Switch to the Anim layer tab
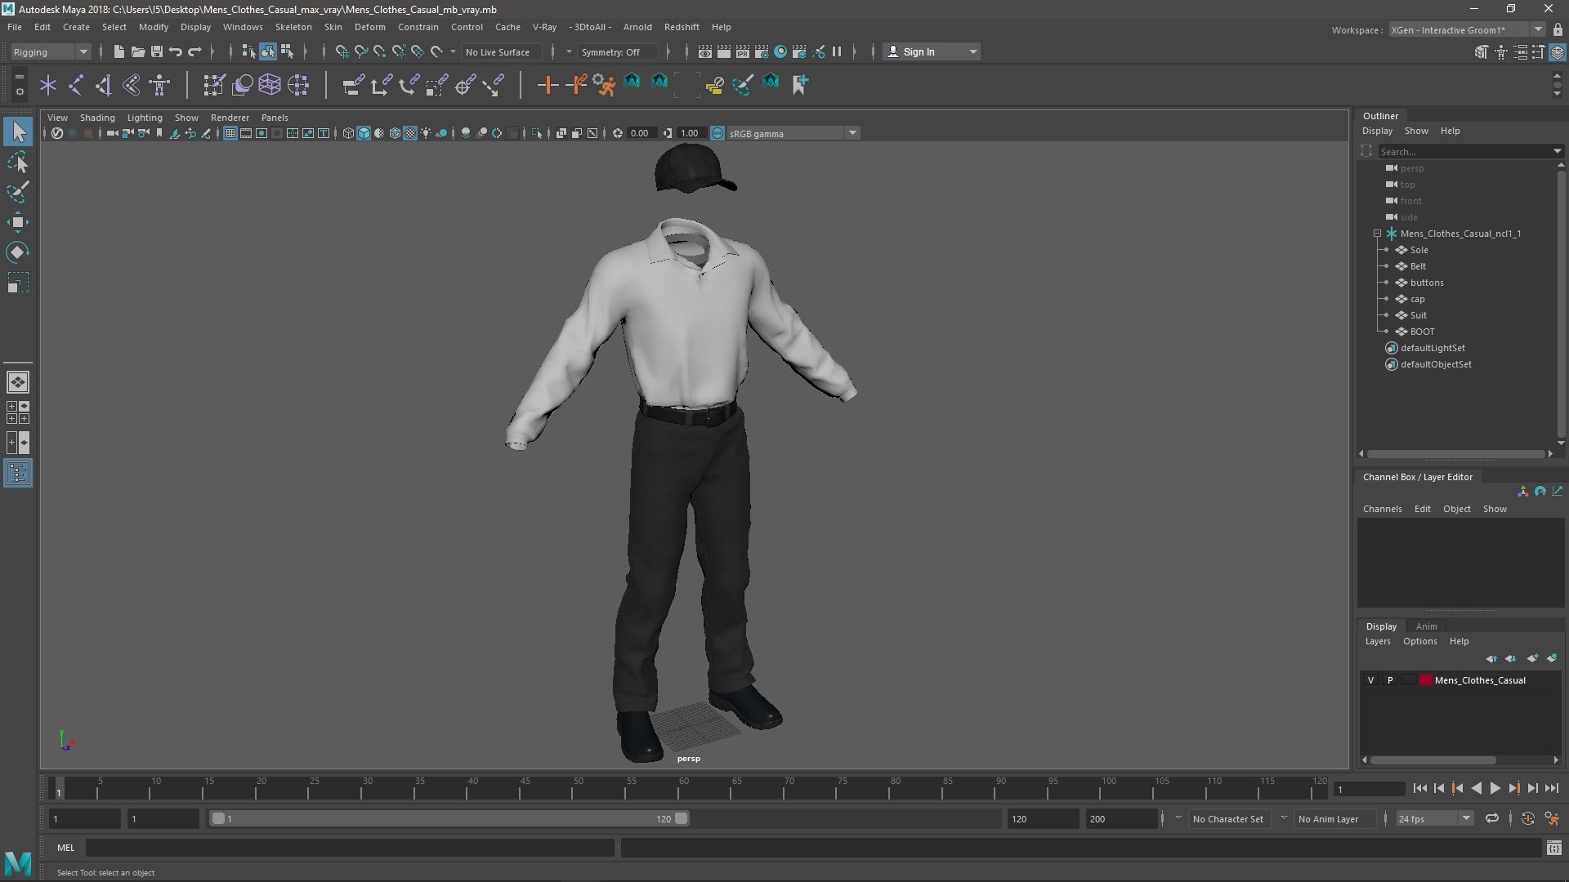 (x=1426, y=626)
